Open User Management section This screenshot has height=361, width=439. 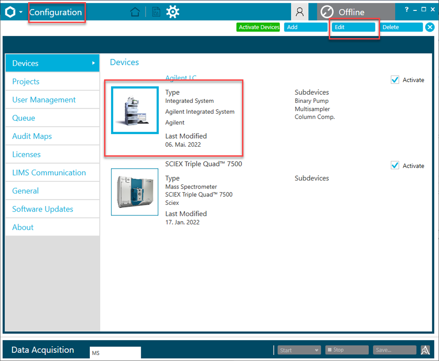(x=52, y=100)
